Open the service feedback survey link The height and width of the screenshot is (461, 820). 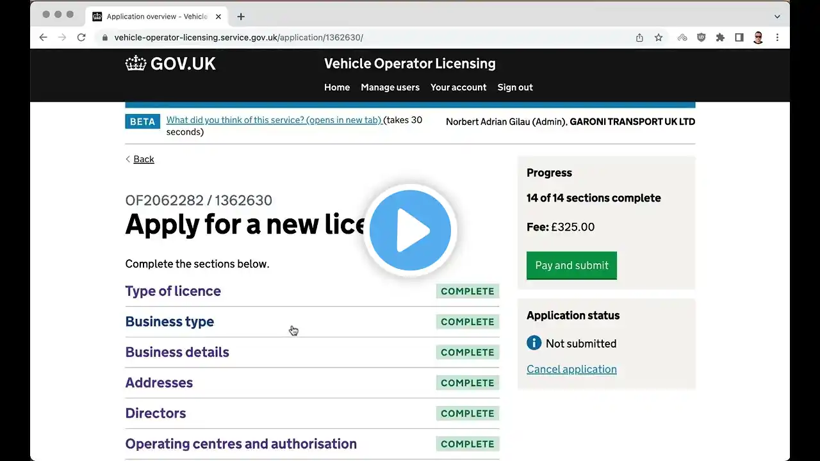[275, 120]
